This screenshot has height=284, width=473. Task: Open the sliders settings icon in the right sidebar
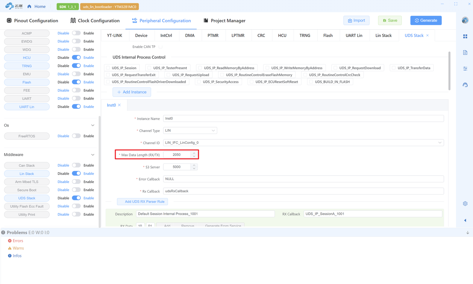[465, 69]
